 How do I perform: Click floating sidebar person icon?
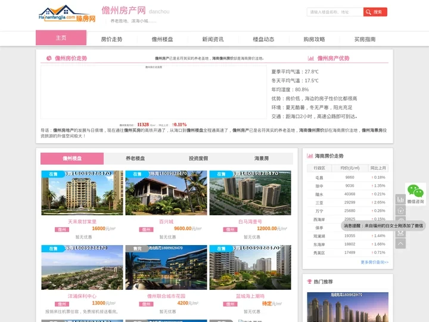(400, 233)
